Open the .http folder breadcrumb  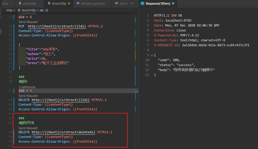9,10
